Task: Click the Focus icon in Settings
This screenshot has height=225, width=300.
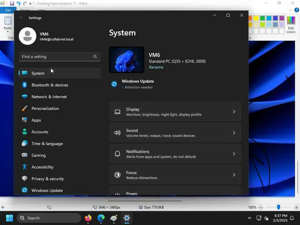Action: coord(117,175)
